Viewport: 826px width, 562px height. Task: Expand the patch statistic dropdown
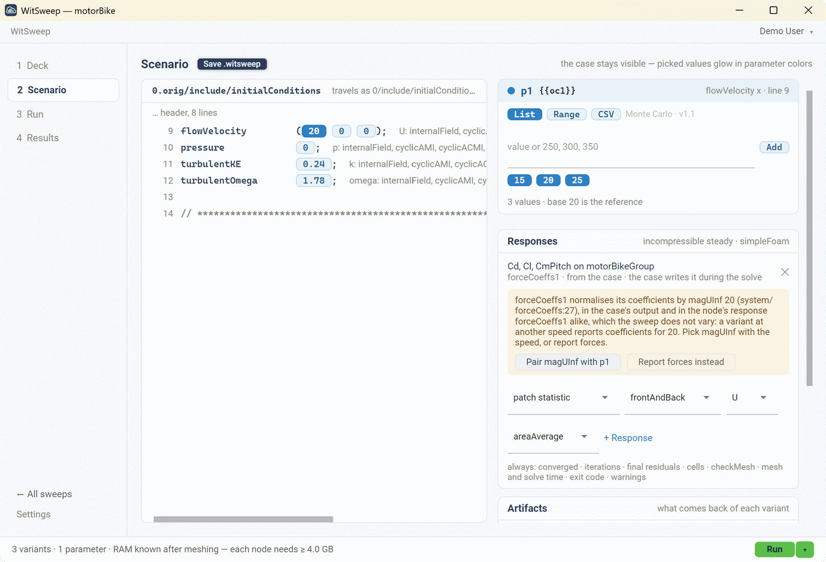563,397
